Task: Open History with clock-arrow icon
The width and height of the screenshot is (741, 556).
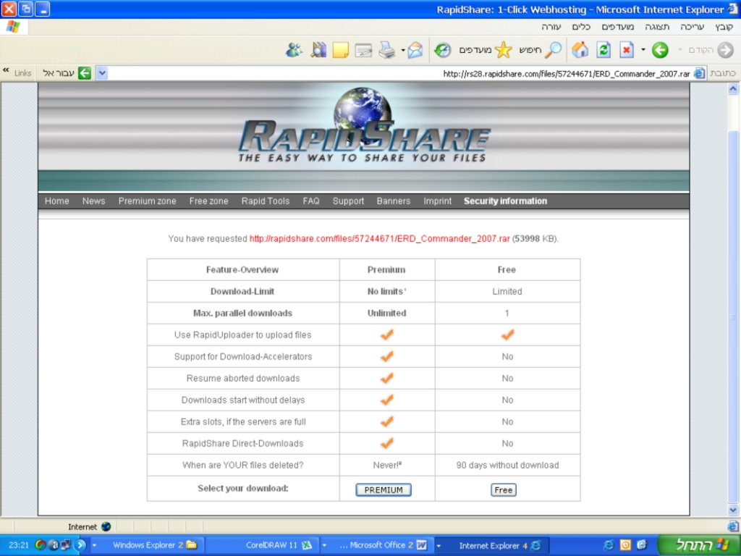Action: (443, 50)
